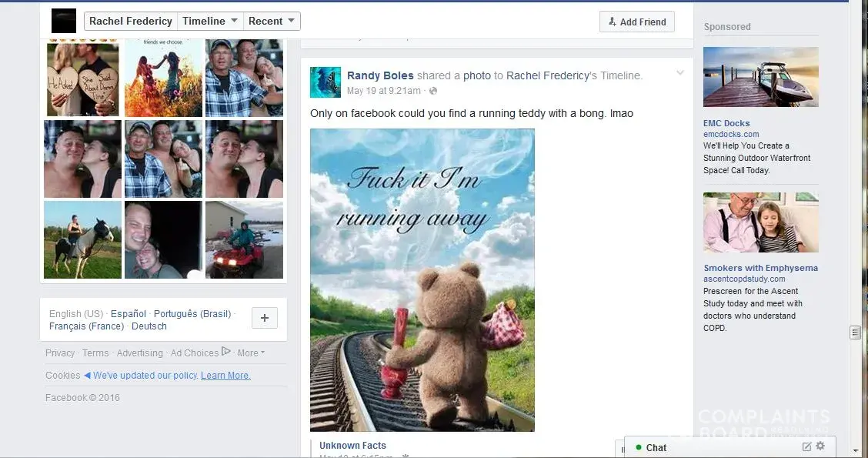Image resolution: width=868 pixels, height=458 pixels.
Task: Open the horse rider photo
Action: point(82,239)
